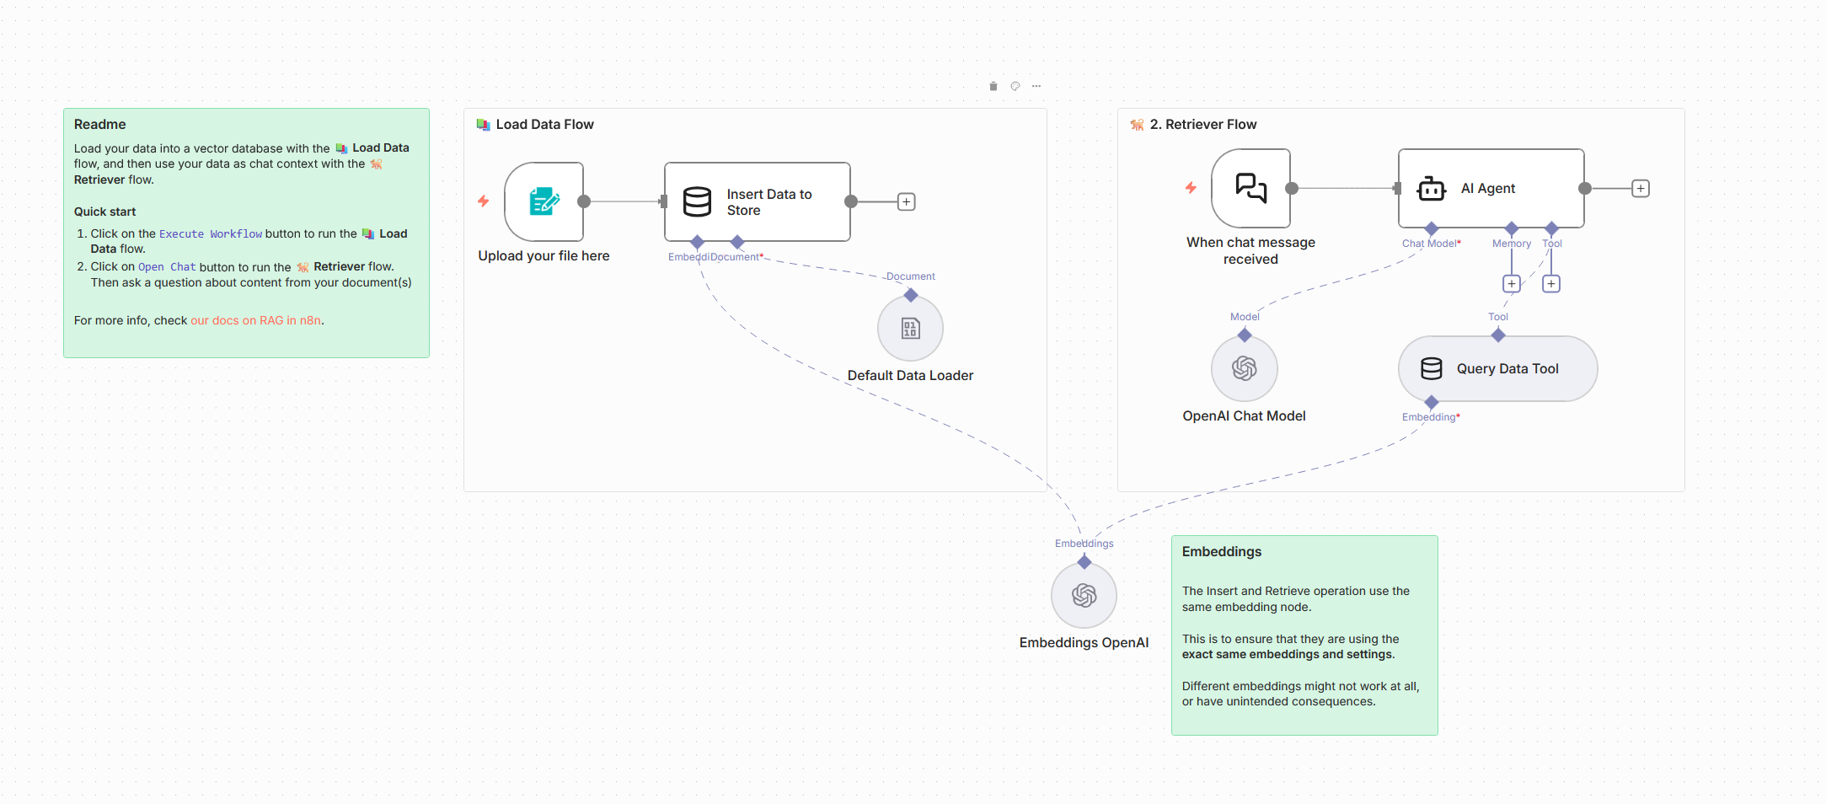Click the Chat Model connector on AI Agent

click(1431, 229)
